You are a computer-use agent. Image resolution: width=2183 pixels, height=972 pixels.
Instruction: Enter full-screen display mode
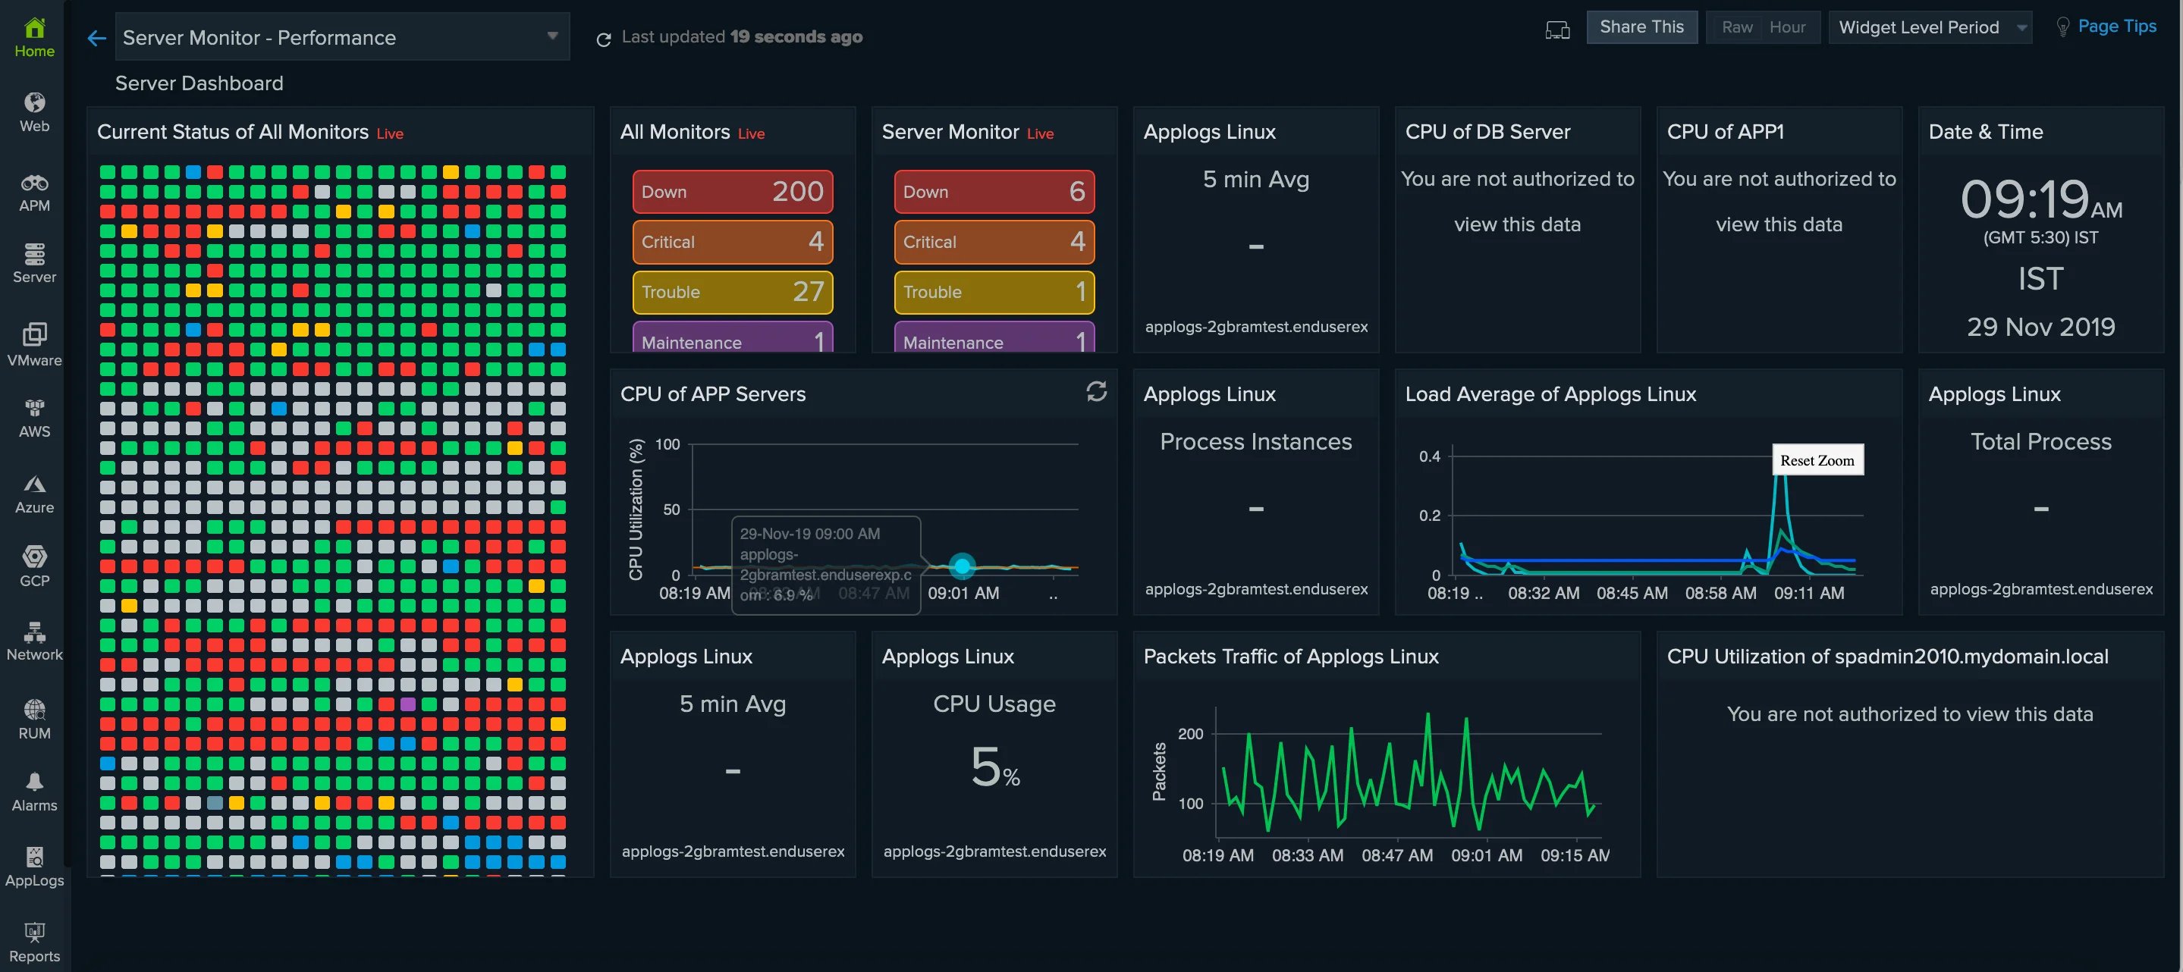[x=1557, y=30]
